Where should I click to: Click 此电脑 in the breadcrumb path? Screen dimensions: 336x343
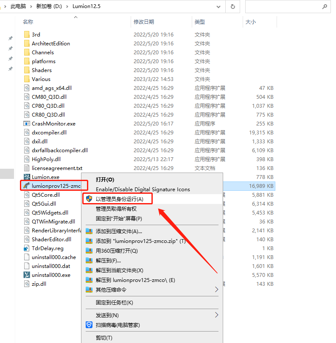point(18,6)
